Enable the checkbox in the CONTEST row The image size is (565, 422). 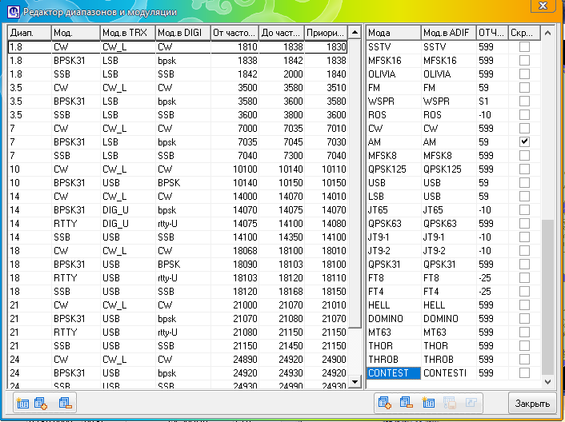pyautogui.click(x=524, y=373)
